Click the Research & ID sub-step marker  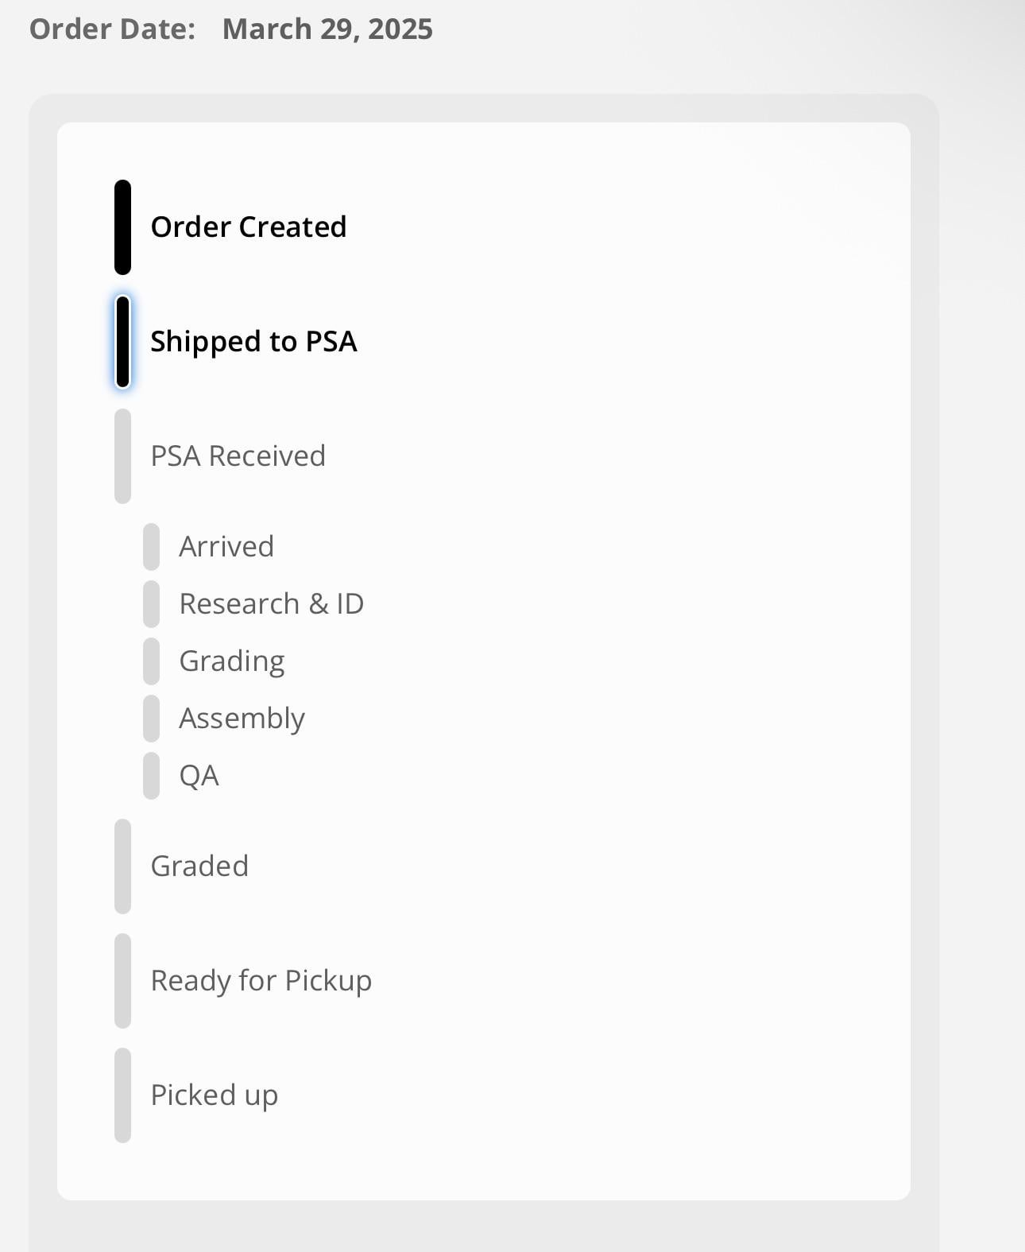[151, 604]
